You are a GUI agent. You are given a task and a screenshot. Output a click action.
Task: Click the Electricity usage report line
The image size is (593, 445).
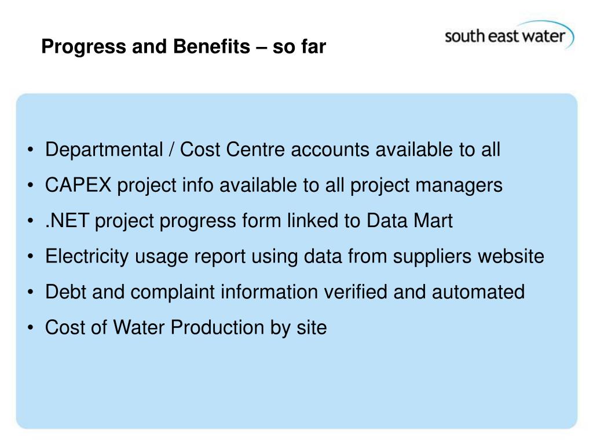point(295,256)
